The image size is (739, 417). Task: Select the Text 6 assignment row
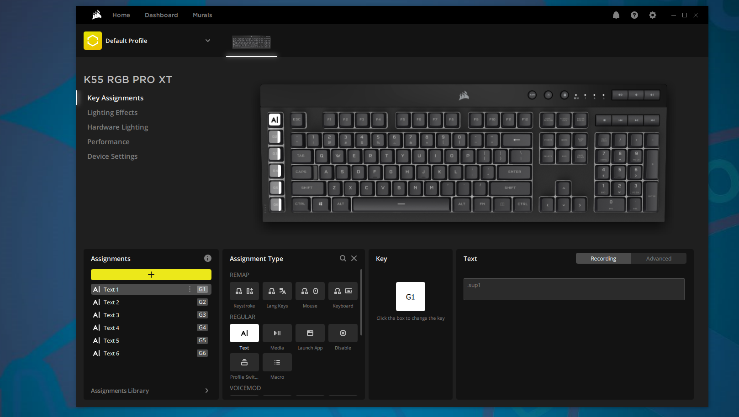point(151,353)
